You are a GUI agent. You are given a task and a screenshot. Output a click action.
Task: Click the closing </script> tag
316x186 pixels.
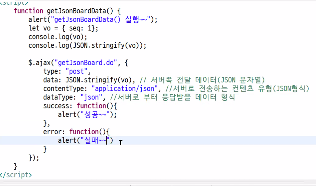click(x=16, y=175)
